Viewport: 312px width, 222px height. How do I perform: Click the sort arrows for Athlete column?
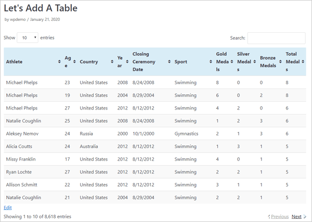tap(59, 62)
